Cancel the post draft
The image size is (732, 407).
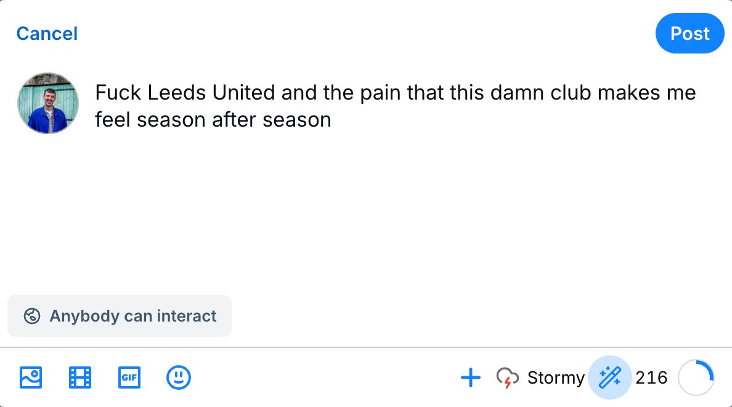tap(47, 33)
